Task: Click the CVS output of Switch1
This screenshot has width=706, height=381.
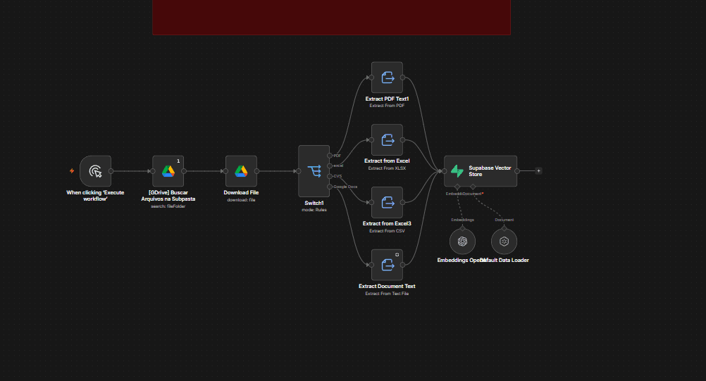Action: coord(330,176)
